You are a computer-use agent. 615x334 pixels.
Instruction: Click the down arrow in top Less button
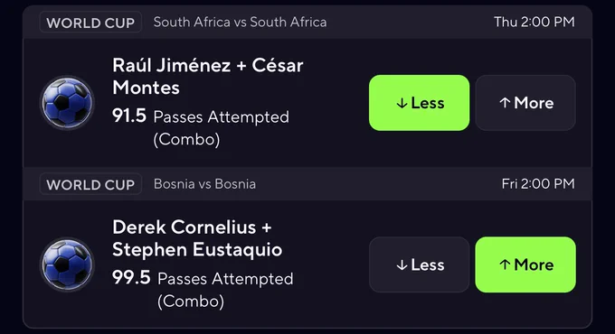402,104
